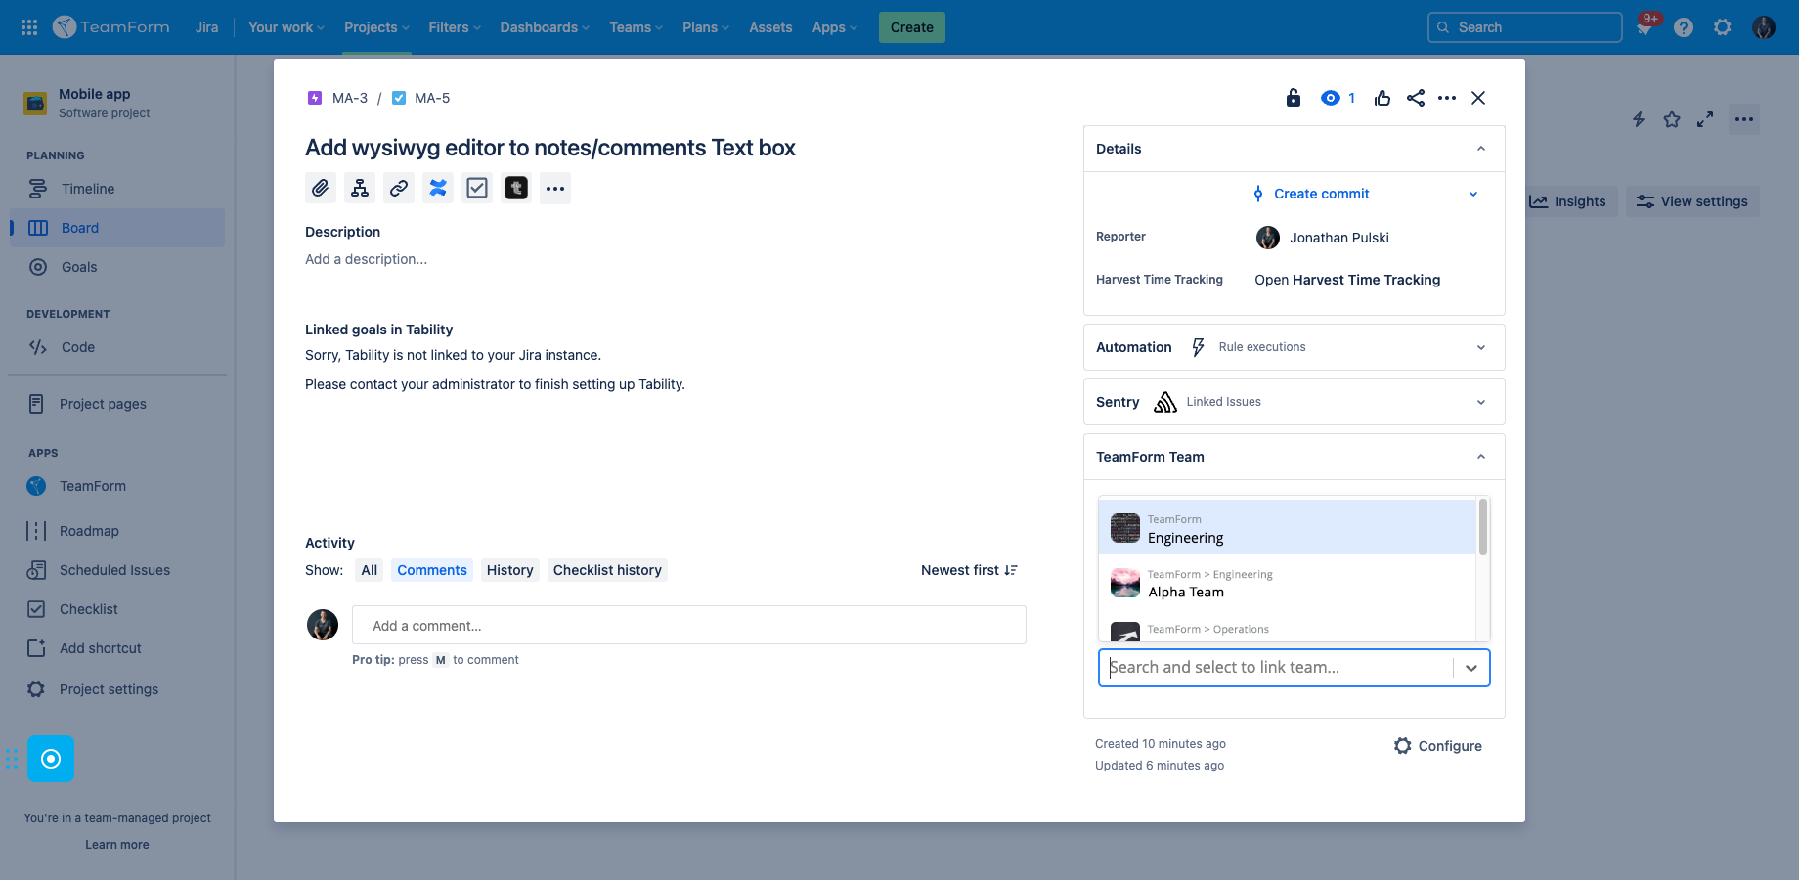
Task: Show Comments activity tab
Action: point(432,570)
